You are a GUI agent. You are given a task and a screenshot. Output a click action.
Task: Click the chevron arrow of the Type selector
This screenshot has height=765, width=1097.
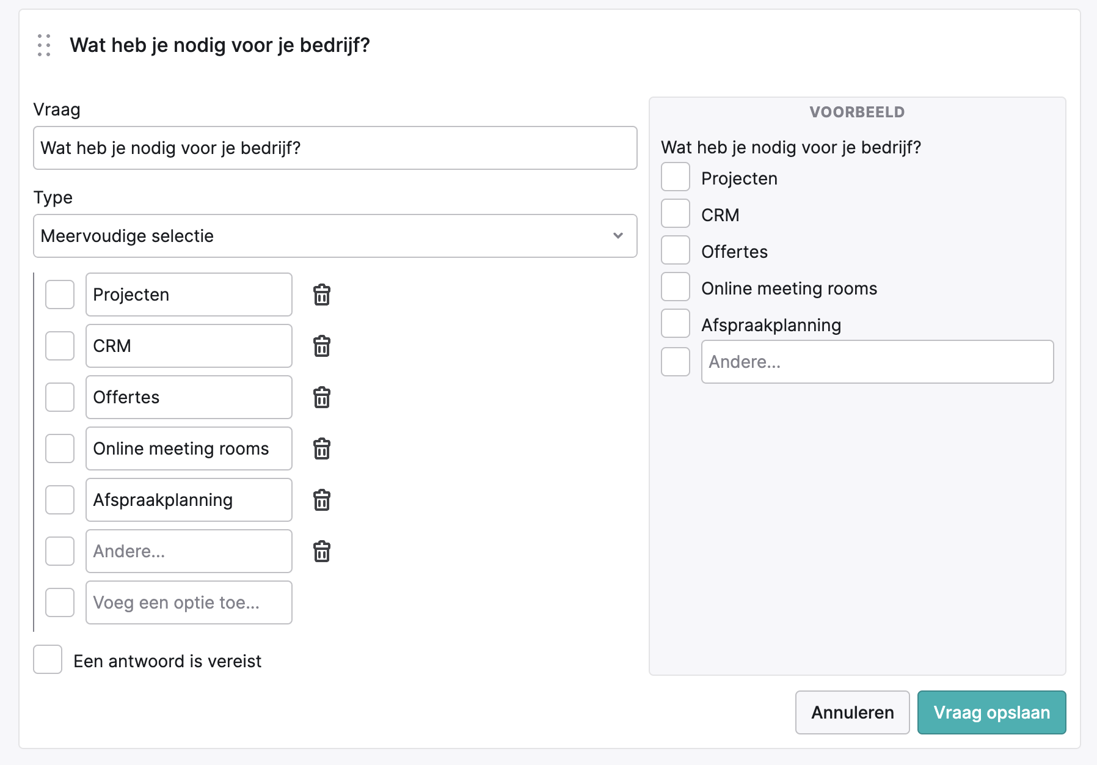click(618, 236)
